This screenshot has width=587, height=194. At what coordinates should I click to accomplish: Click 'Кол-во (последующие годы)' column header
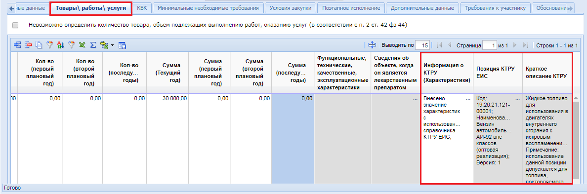pyautogui.click(x=125, y=73)
